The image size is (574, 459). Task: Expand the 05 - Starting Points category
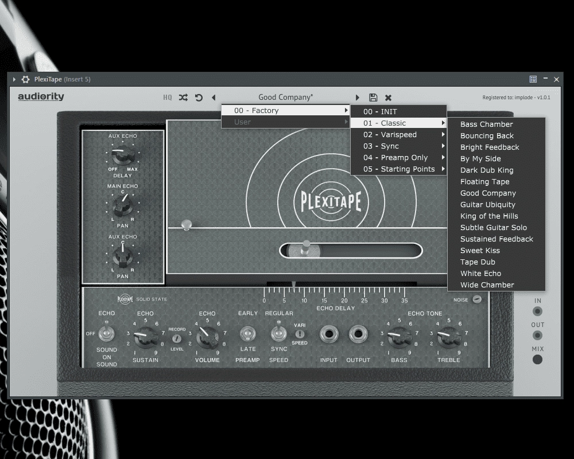coord(398,169)
